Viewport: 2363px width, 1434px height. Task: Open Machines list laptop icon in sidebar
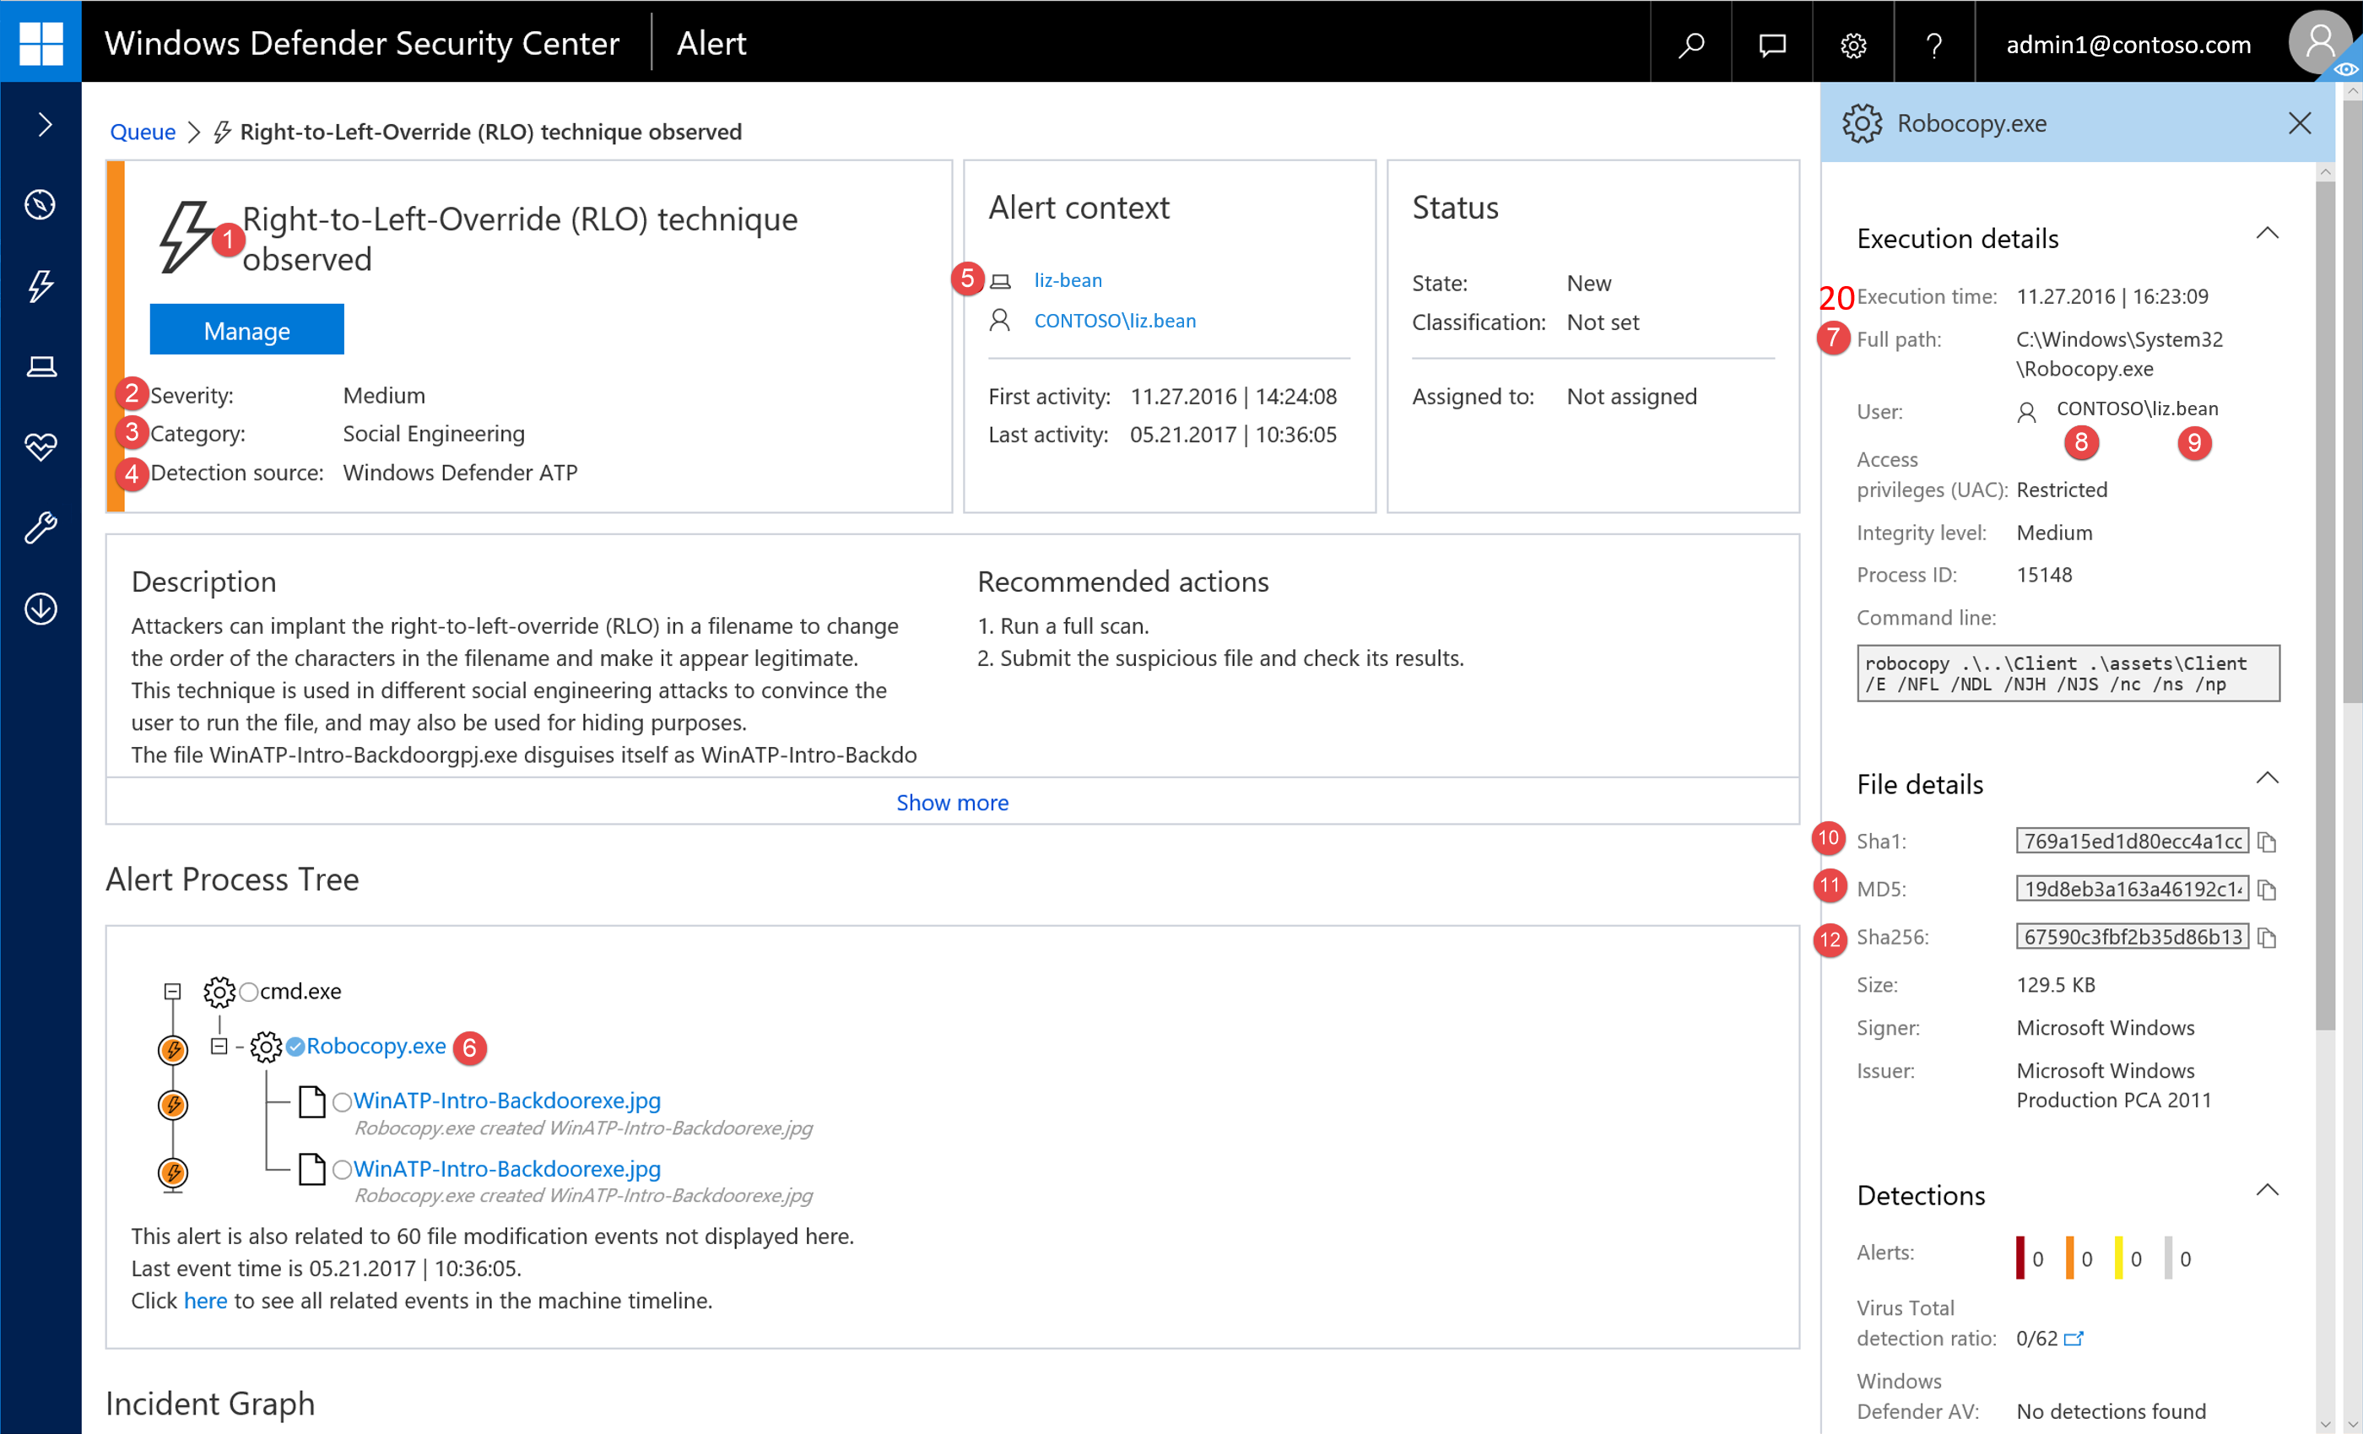[x=41, y=366]
